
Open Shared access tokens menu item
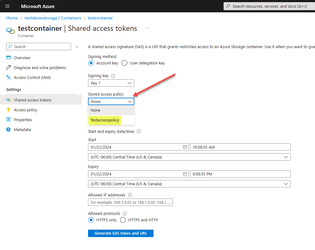(41, 100)
